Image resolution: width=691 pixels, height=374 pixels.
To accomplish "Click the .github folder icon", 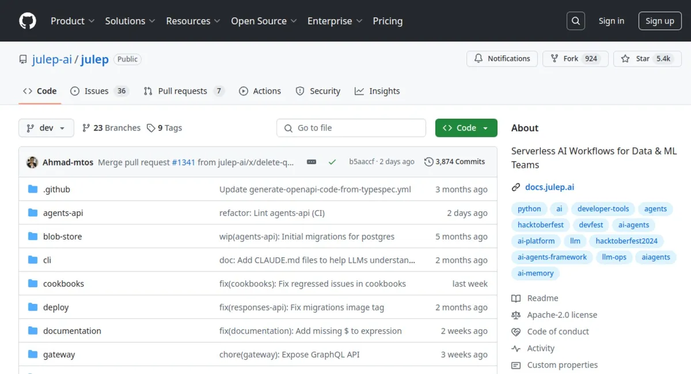I will [33, 189].
